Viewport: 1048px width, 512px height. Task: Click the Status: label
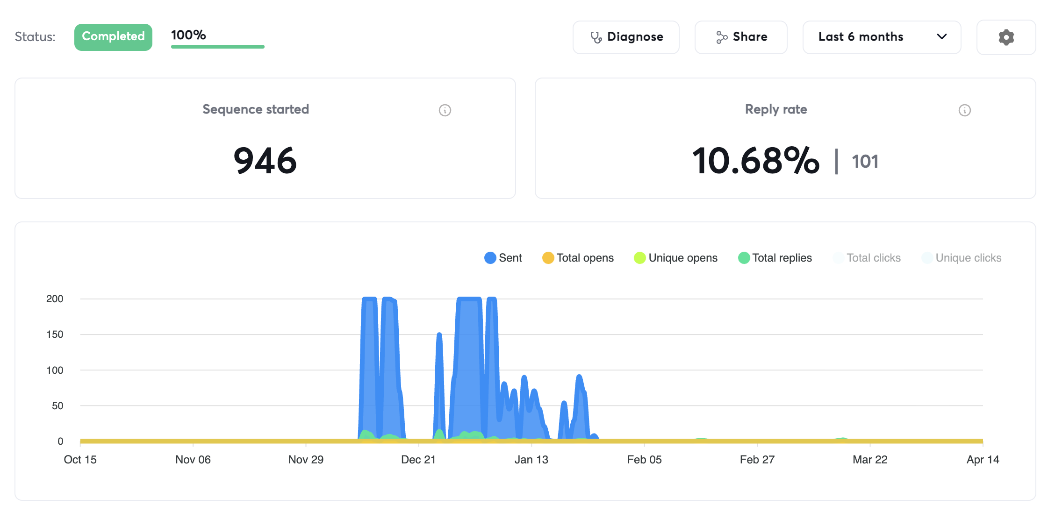pos(35,37)
